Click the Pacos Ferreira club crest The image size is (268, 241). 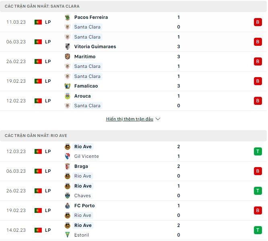(x=68, y=17)
